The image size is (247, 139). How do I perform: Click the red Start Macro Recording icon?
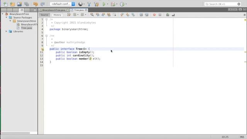click(x=154, y=15)
